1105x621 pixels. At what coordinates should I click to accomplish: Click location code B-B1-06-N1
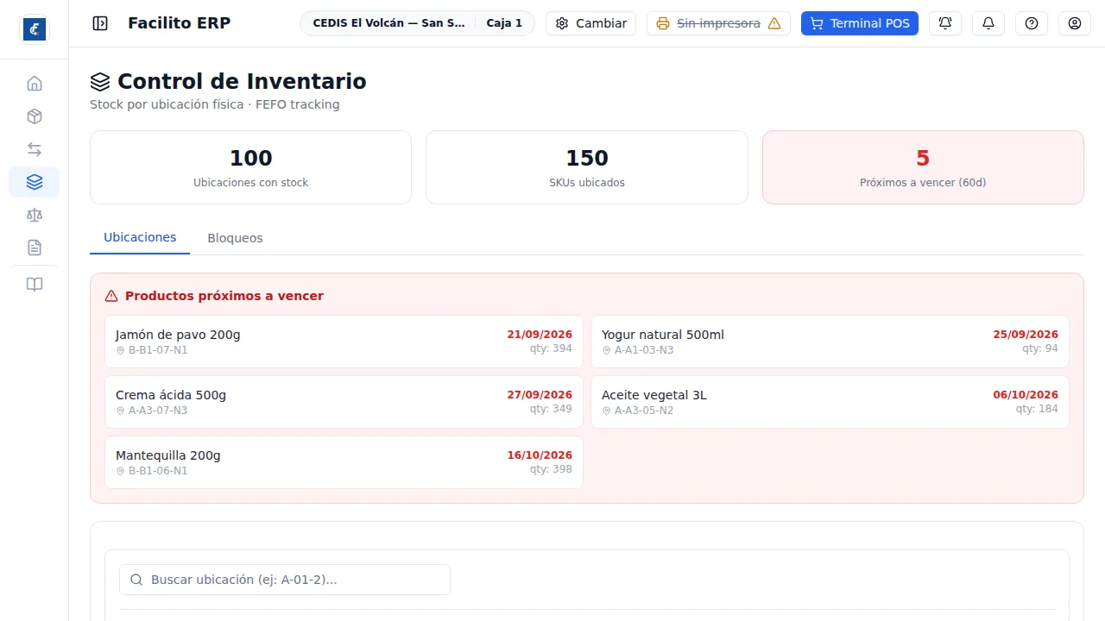click(x=158, y=471)
